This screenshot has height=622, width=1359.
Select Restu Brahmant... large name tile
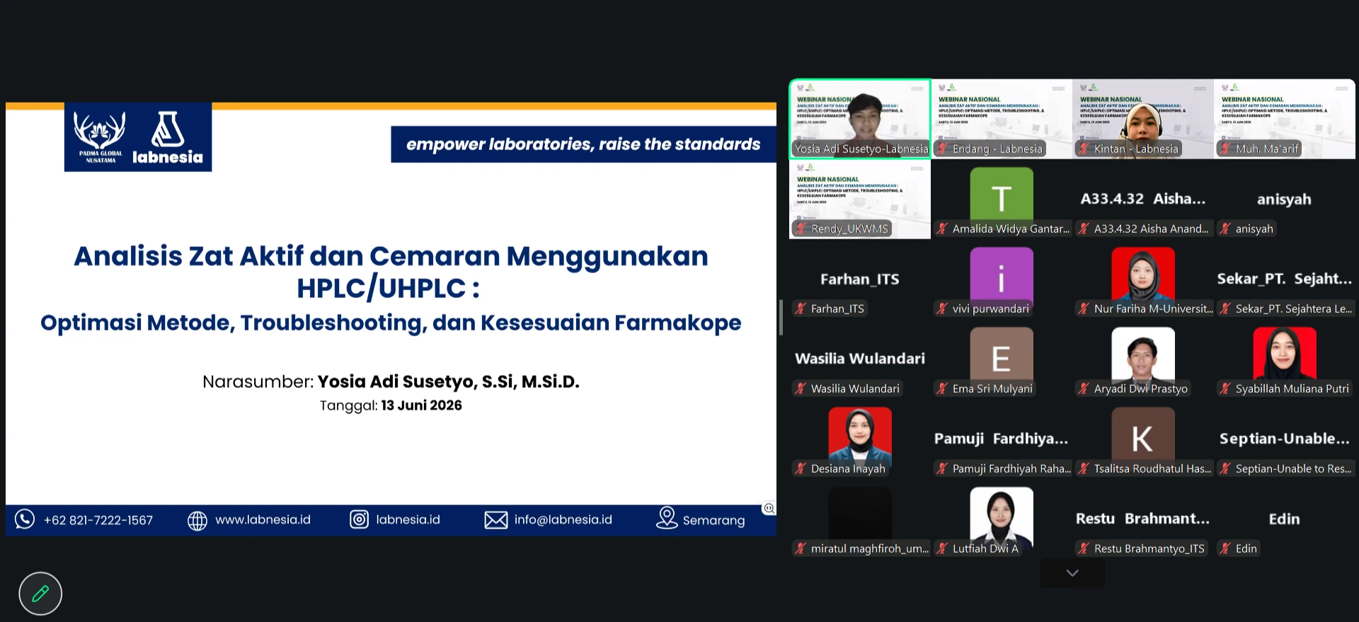(1143, 519)
